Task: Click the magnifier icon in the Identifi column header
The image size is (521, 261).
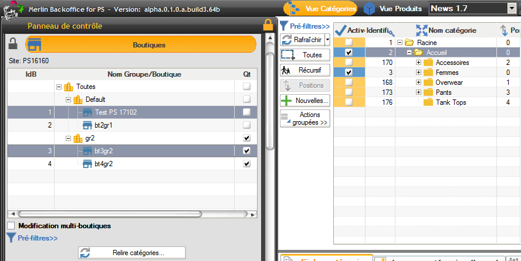Action: 391,32
